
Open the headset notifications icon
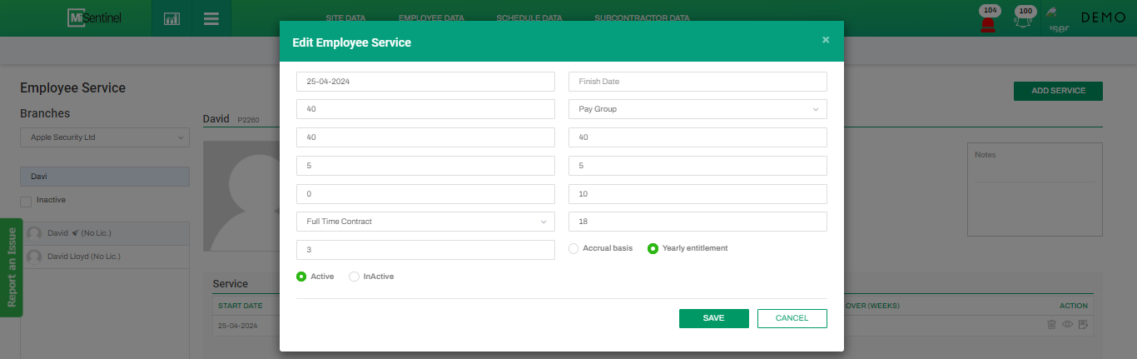1025,20
